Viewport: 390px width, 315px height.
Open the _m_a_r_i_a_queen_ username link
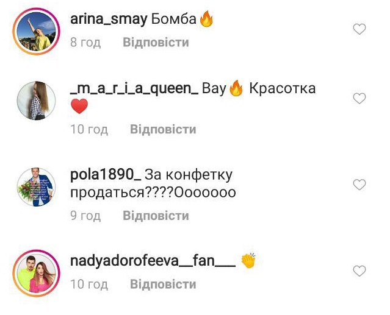click(x=134, y=89)
